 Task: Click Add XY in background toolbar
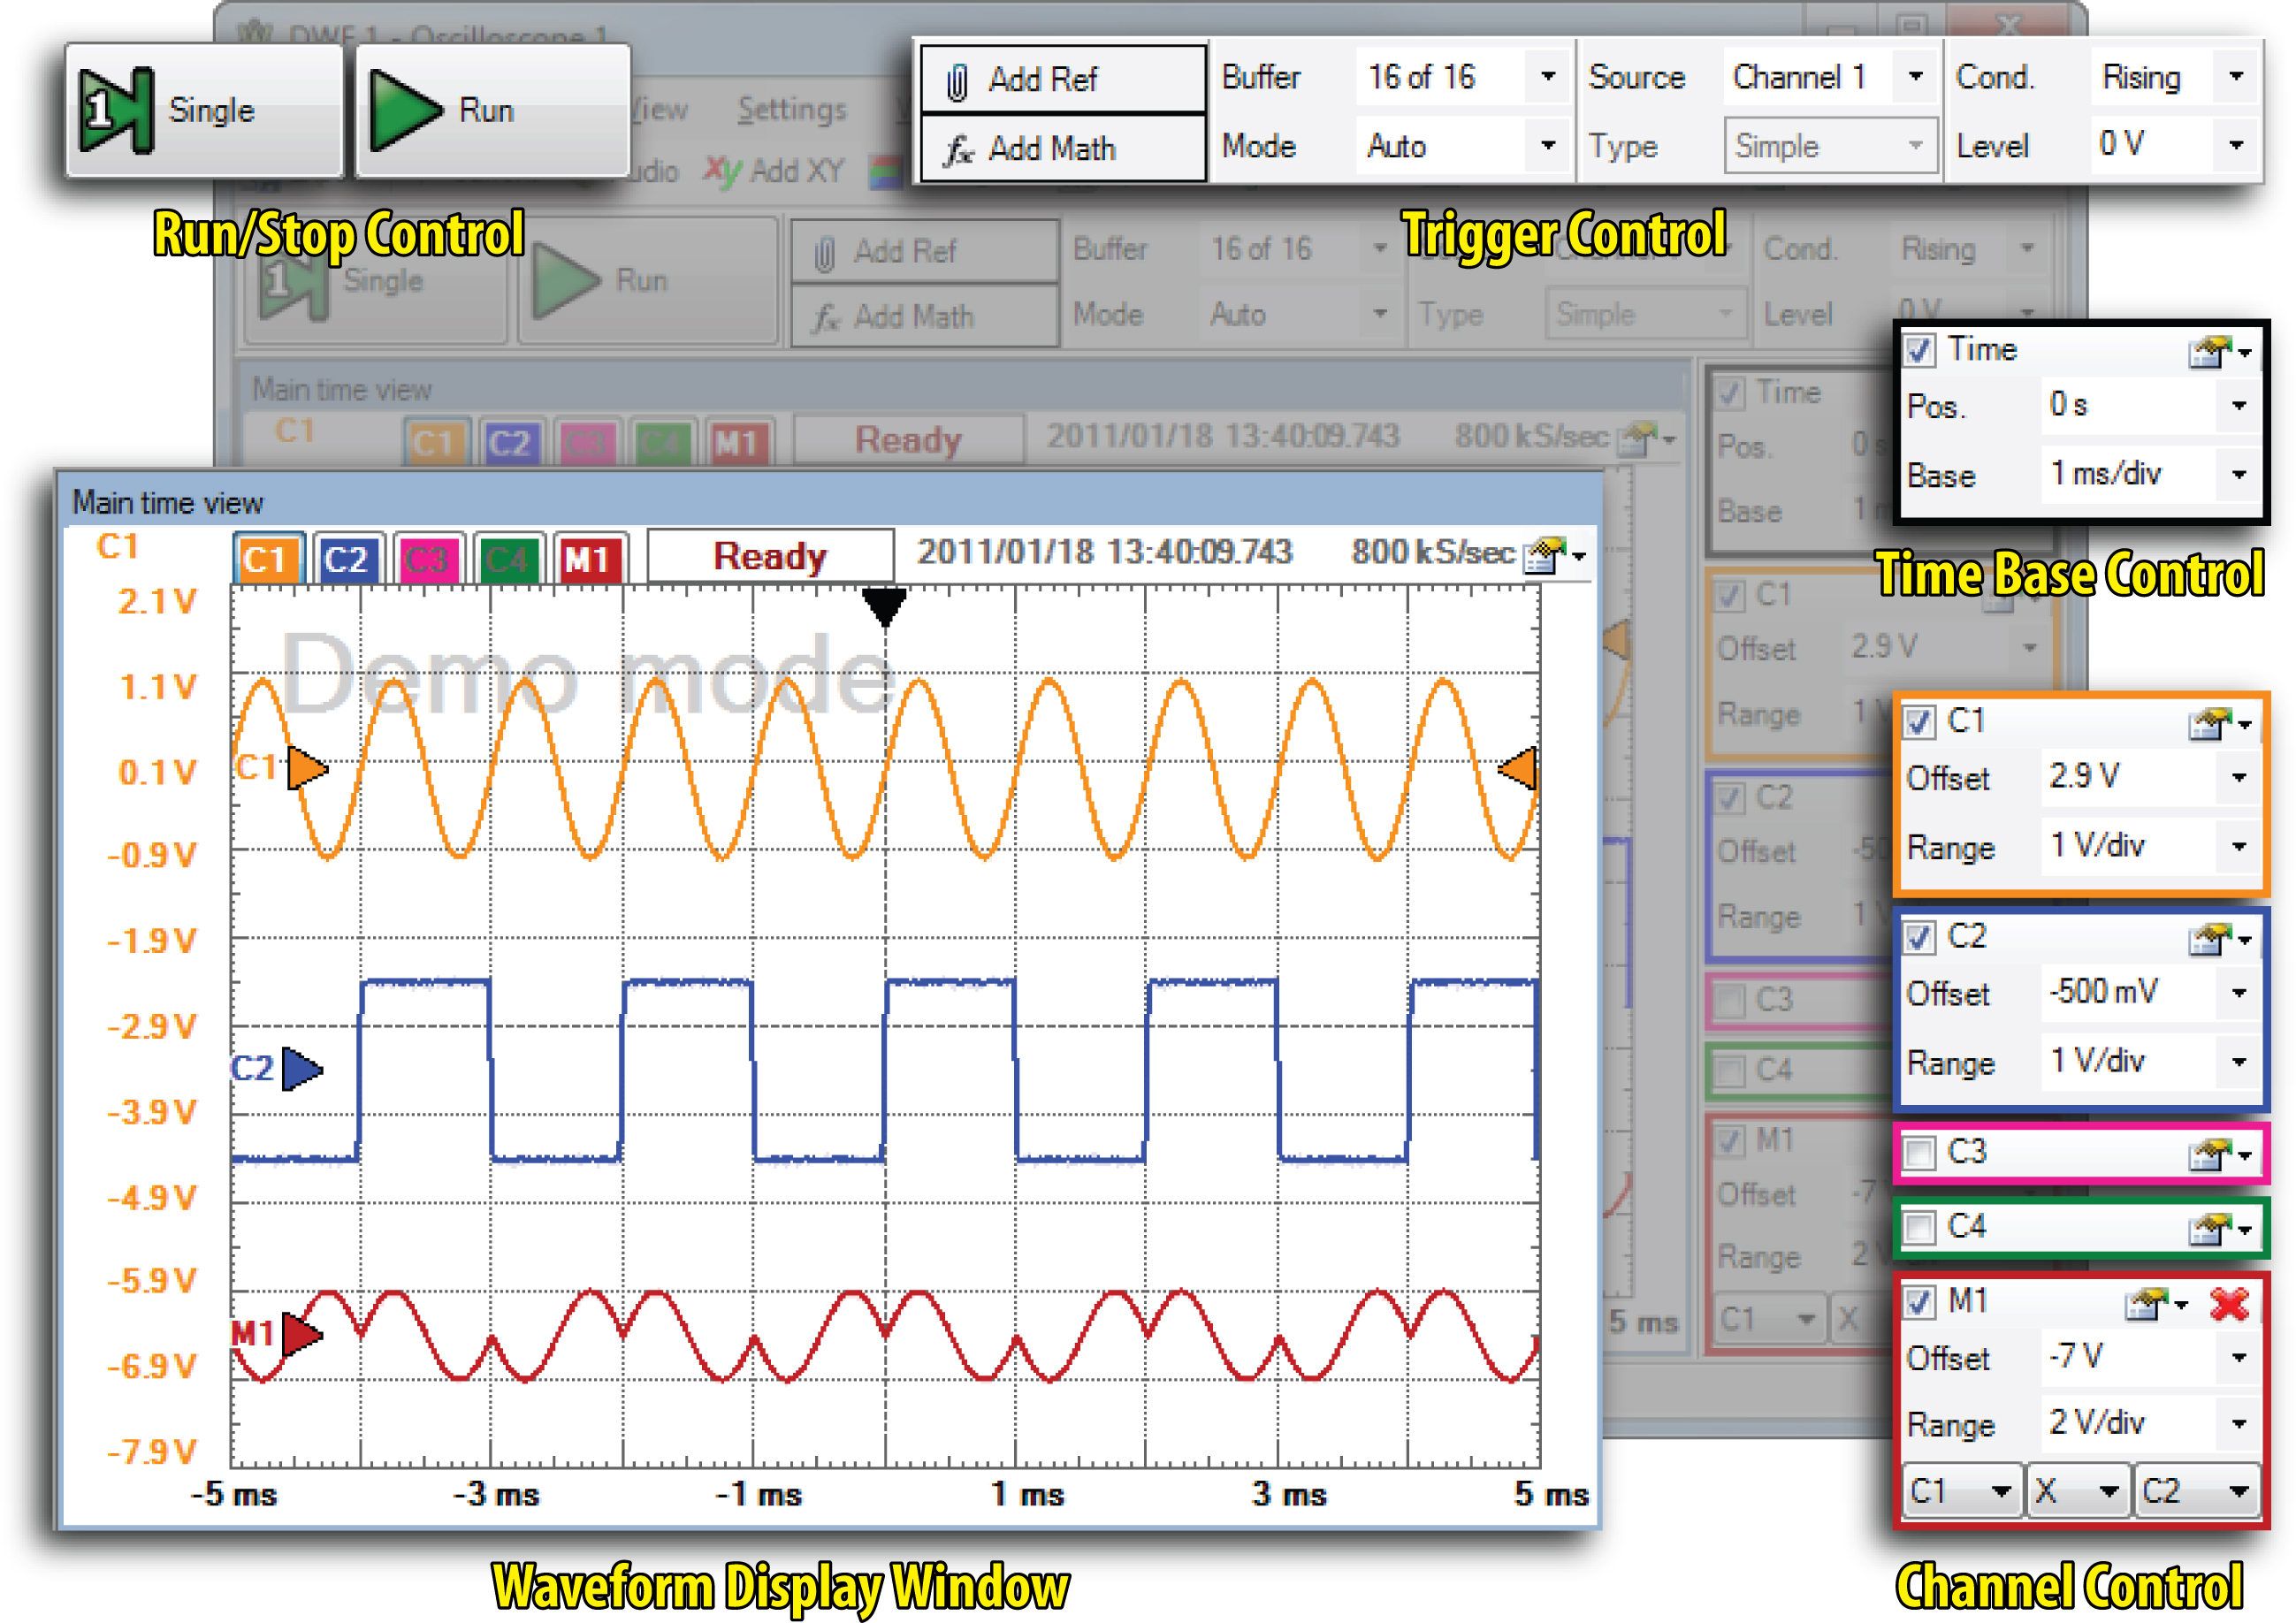(x=775, y=171)
